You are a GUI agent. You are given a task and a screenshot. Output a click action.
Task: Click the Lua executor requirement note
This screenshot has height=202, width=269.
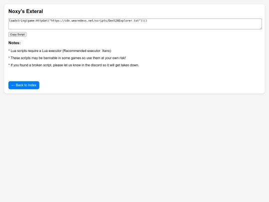(60, 51)
